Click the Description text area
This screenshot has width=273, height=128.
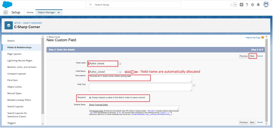(x=140, y=78)
